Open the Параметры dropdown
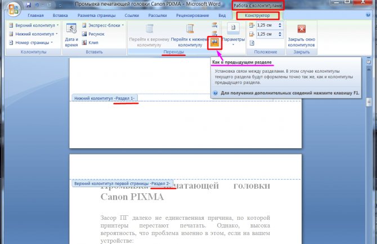 click(x=233, y=35)
